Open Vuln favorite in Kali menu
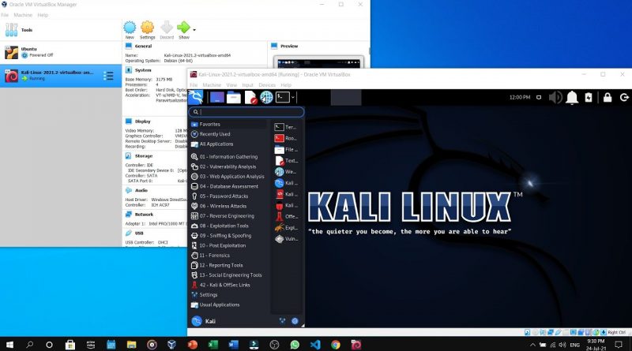This screenshot has width=632, height=351. click(286, 239)
